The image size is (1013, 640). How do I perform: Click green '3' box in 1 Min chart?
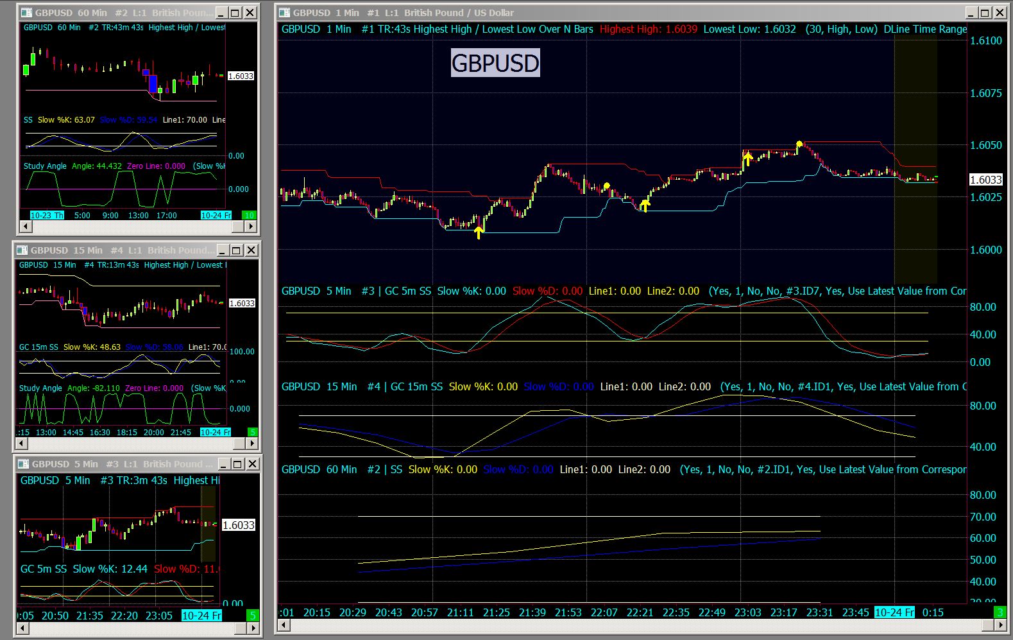click(1000, 612)
